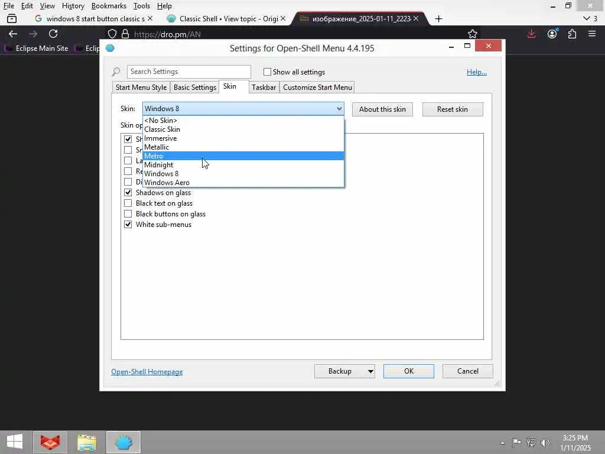The height and width of the screenshot is (454, 605).
Task: Reload the browser page
Action: pyautogui.click(x=53, y=34)
